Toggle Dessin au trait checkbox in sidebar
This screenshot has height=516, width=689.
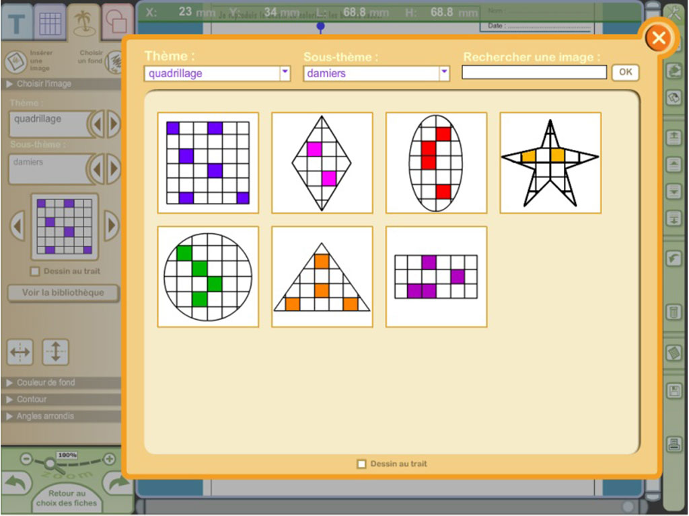pyautogui.click(x=36, y=271)
